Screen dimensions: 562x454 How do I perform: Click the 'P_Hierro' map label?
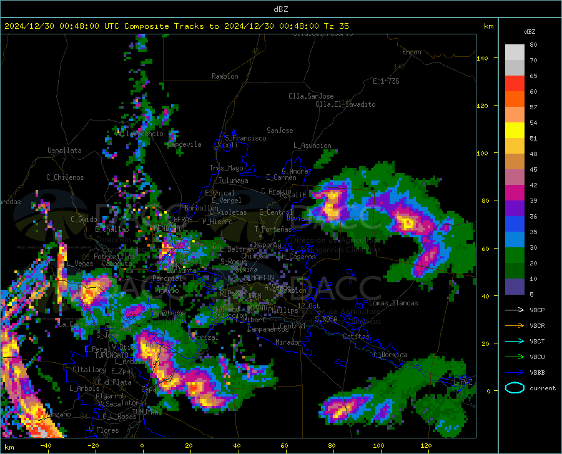point(217,222)
